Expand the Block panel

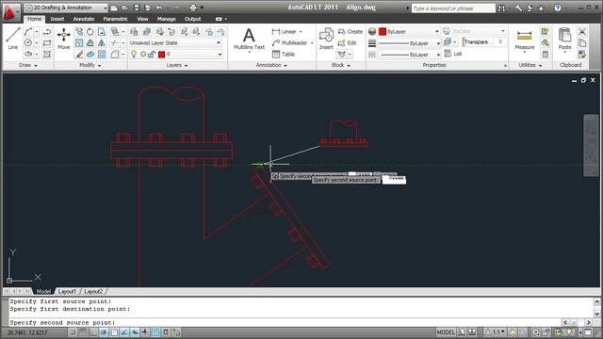click(x=341, y=65)
